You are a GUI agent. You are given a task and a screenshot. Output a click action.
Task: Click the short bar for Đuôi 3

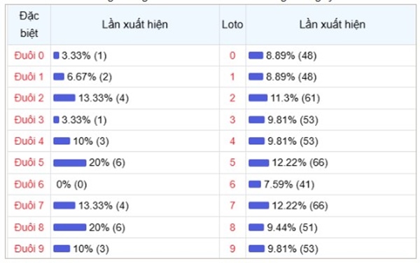click(56, 120)
